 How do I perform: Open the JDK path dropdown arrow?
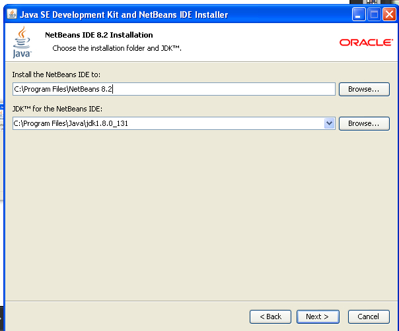click(x=329, y=123)
